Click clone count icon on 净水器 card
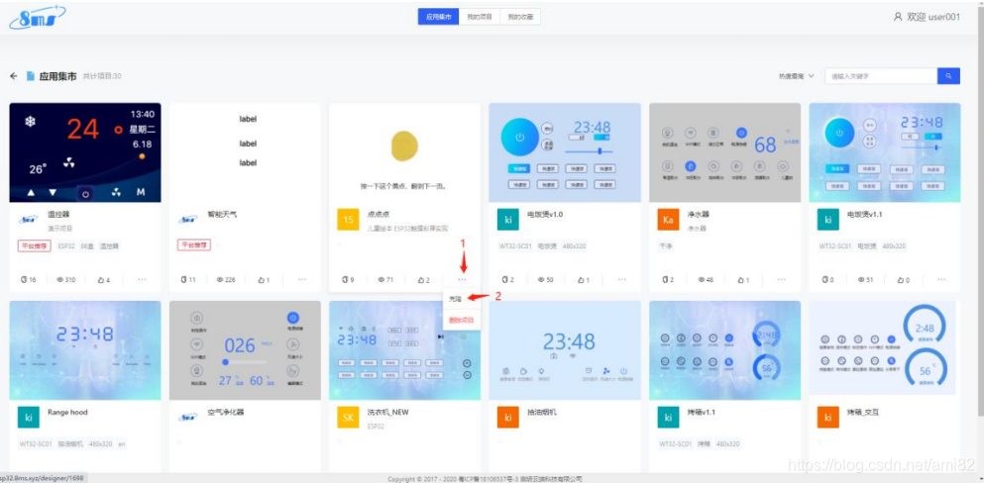The height and width of the screenshot is (483, 984). (665, 279)
